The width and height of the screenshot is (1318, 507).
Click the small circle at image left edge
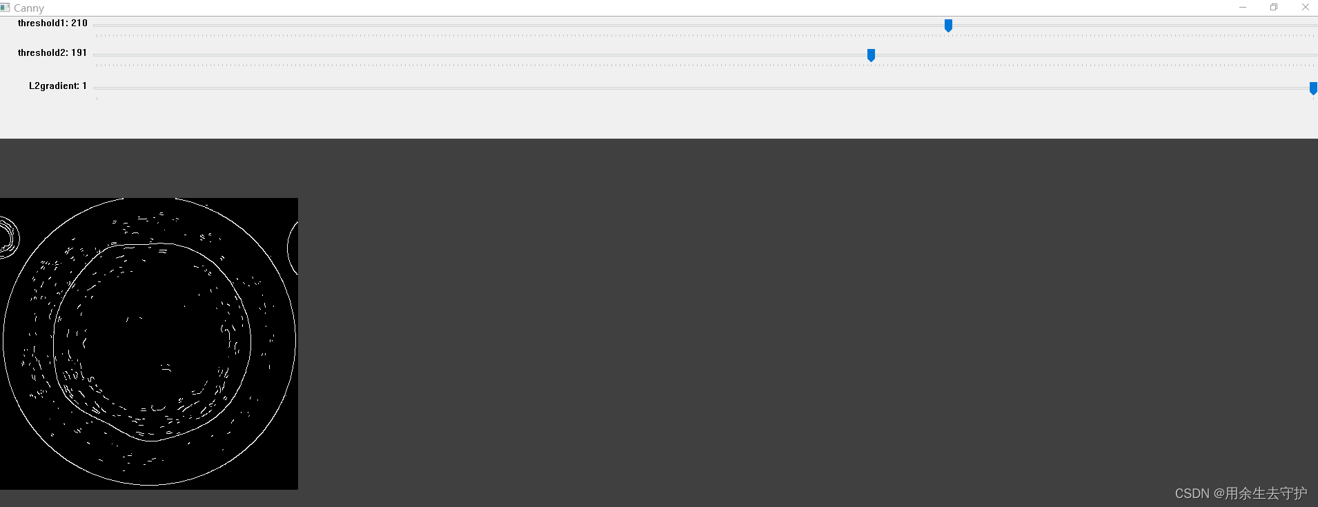[8, 237]
